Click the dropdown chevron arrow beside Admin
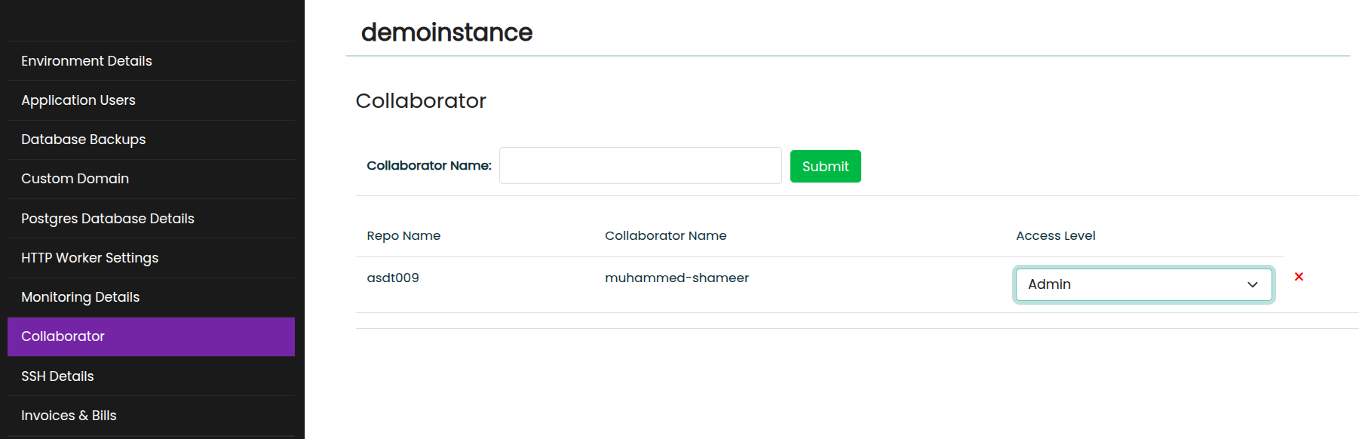 click(x=1252, y=284)
